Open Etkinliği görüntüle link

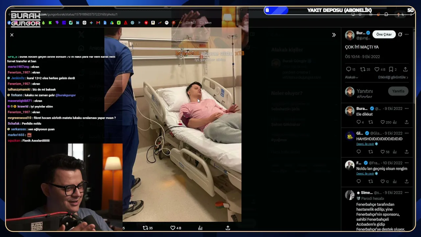(x=393, y=77)
